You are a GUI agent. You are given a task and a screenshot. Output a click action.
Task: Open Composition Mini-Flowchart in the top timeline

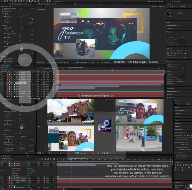click(39, 68)
